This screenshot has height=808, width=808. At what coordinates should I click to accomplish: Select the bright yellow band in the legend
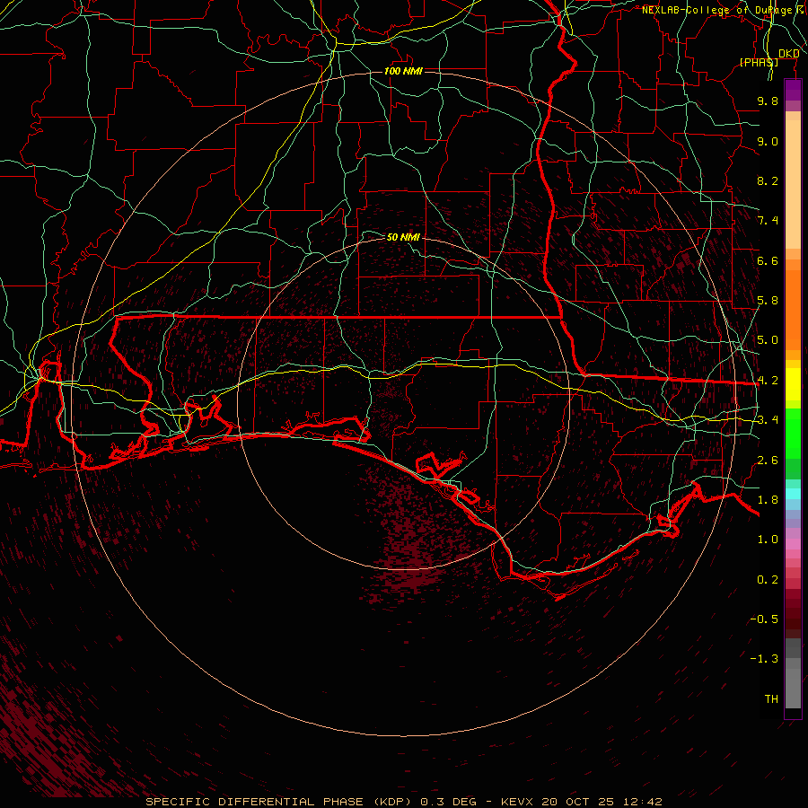coord(793,384)
